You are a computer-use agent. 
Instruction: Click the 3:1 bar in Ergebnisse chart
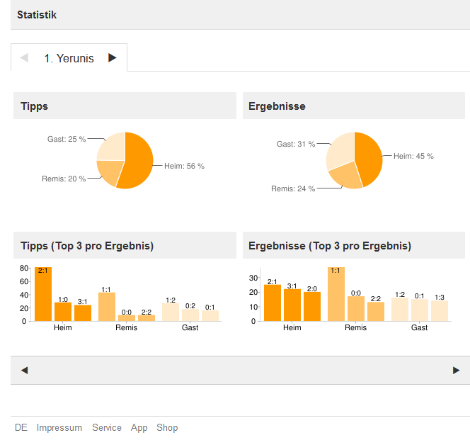(x=292, y=305)
